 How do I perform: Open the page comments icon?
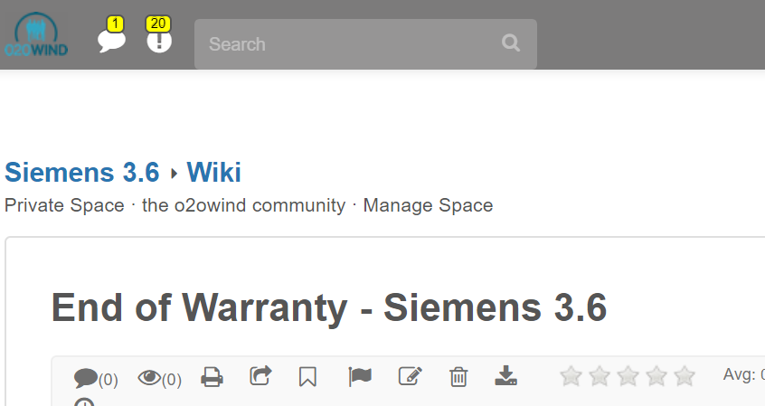click(x=86, y=377)
